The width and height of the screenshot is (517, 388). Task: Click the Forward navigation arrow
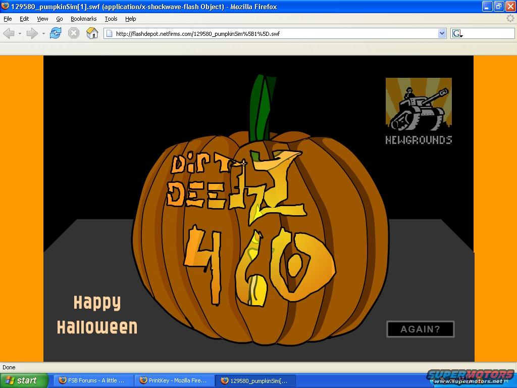click(x=32, y=33)
